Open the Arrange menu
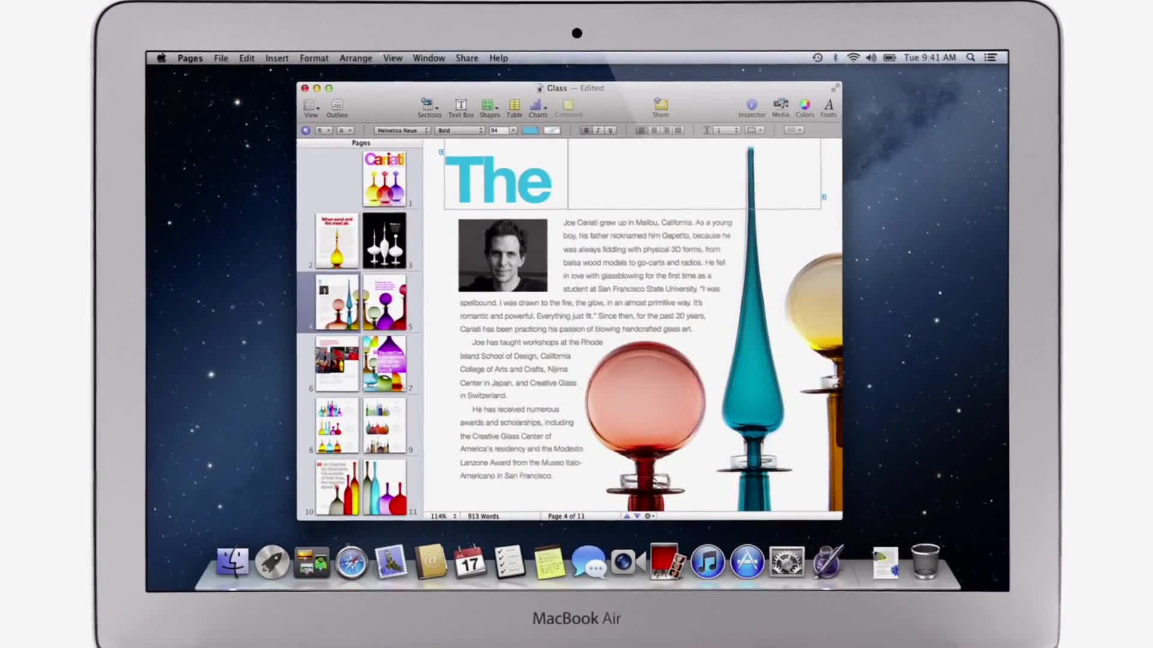This screenshot has width=1153, height=648. pos(356,58)
